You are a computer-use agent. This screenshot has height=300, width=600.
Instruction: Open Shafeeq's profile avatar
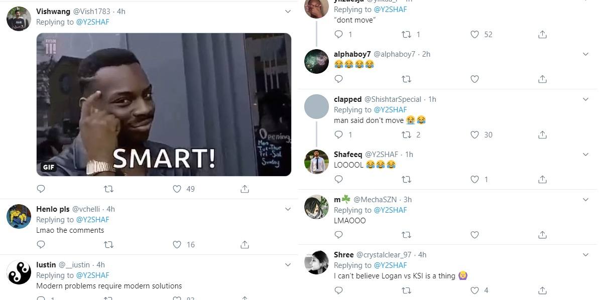coord(316,162)
